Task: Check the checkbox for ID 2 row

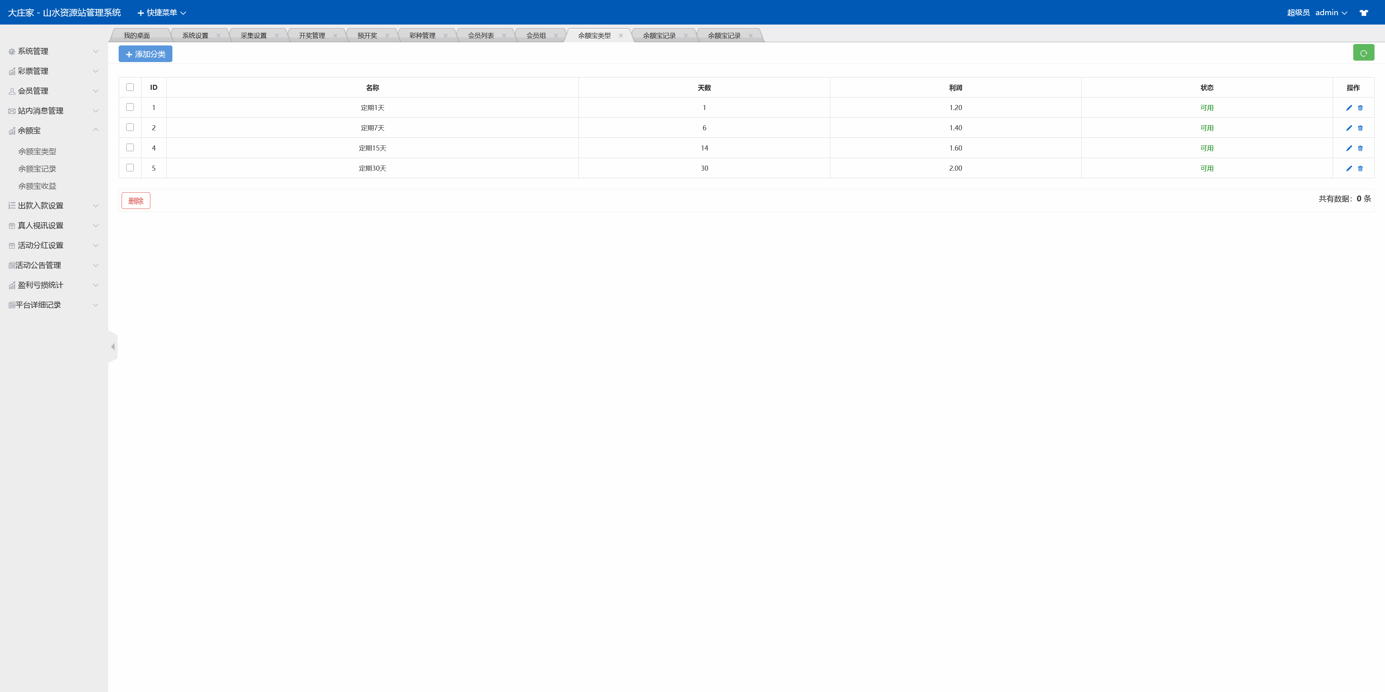Action: point(130,127)
